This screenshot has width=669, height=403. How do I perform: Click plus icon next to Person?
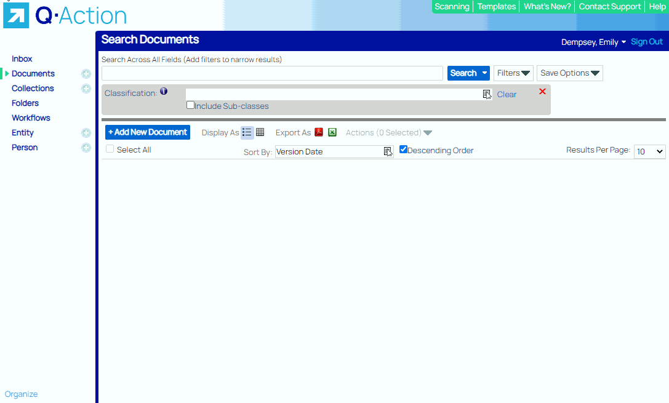pyautogui.click(x=86, y=148)
